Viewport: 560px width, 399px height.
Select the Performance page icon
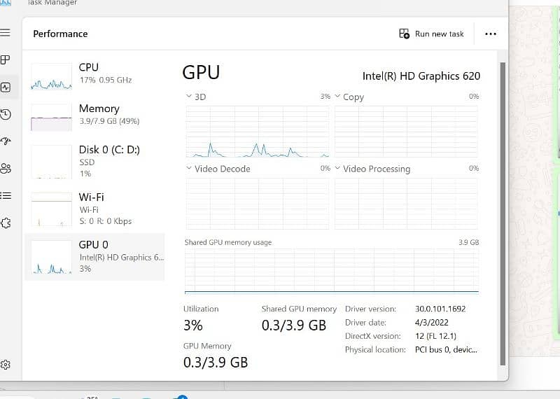tap(6, 87)
